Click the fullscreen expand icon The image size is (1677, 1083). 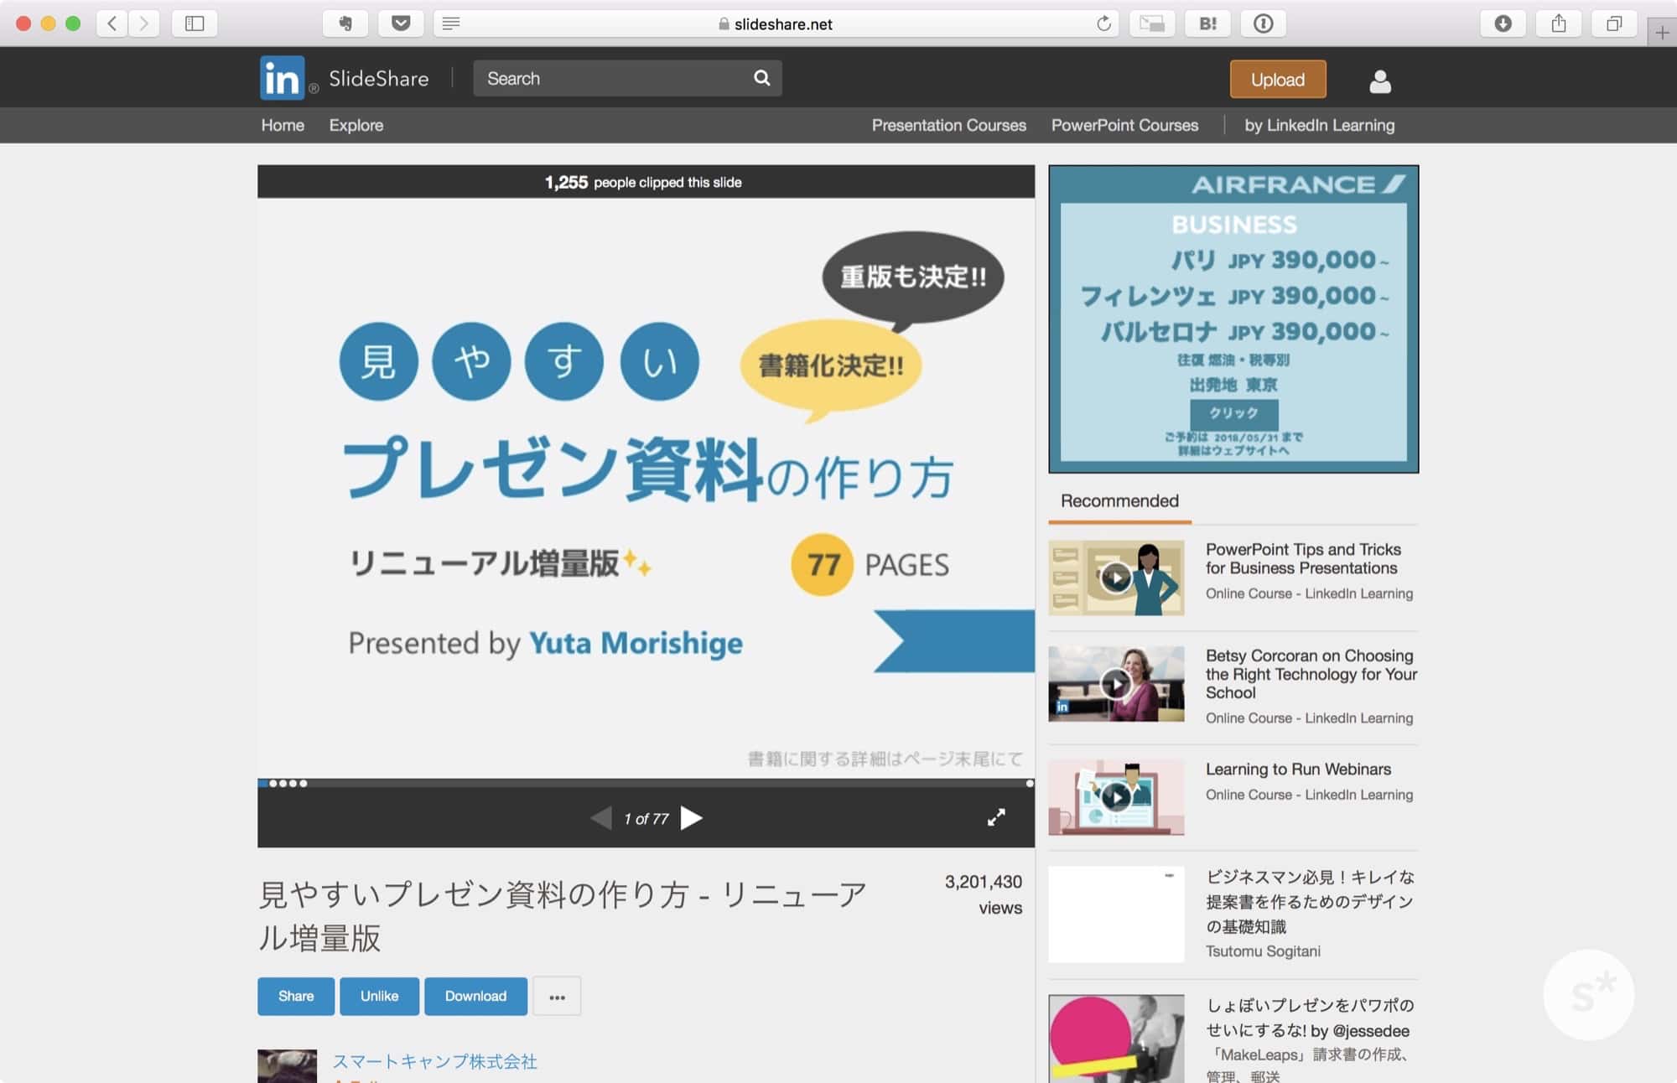[999, 818]
